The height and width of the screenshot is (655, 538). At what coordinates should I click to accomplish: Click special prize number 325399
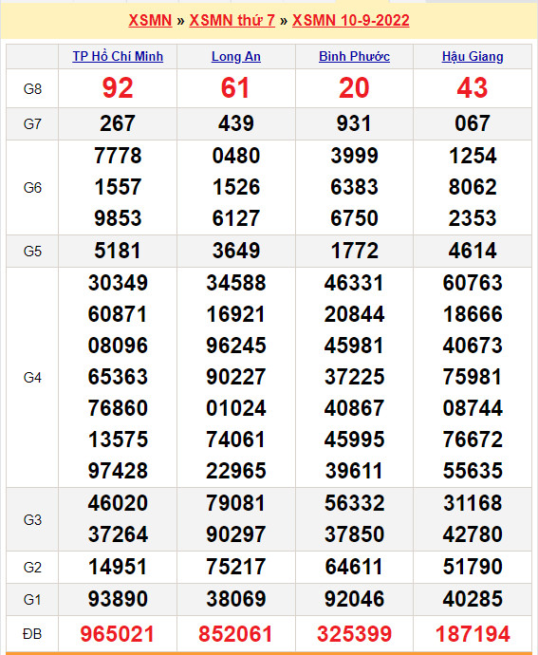(x=354, y=634)
